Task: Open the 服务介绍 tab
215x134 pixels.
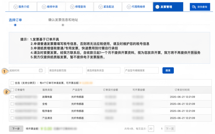Action: click(23, 6)
